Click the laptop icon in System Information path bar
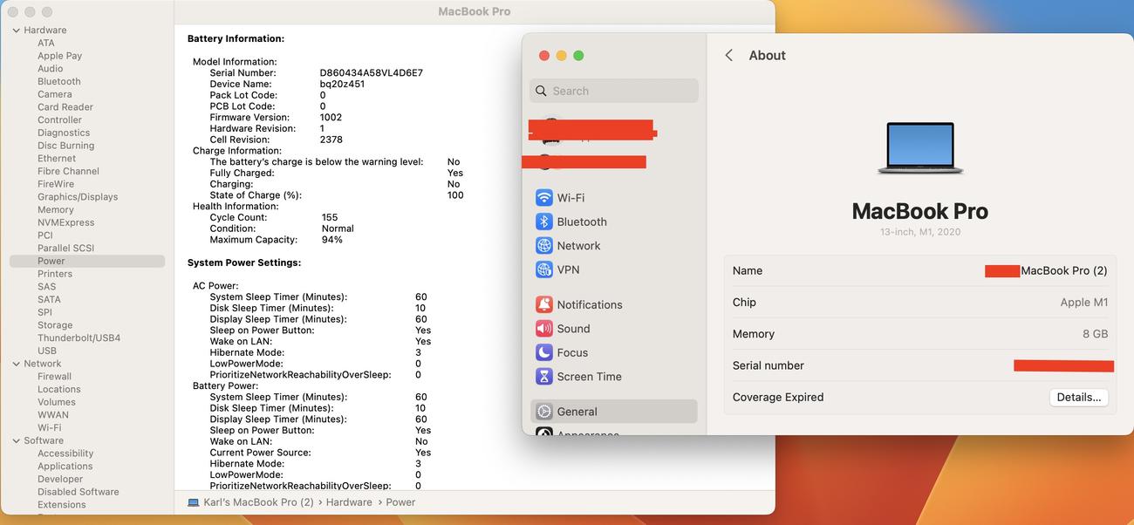 click(x=194, y=502)
